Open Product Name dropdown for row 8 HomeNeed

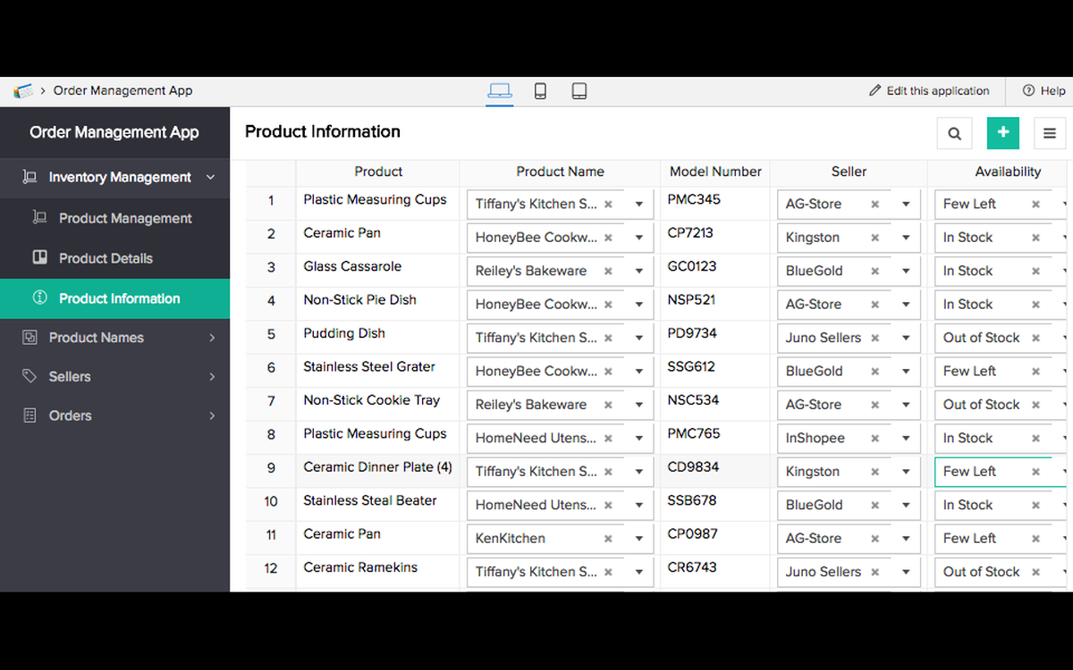(639, 438)
